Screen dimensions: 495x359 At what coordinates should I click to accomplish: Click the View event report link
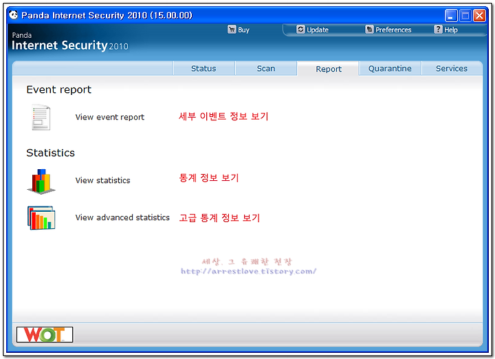pos(110,117)
